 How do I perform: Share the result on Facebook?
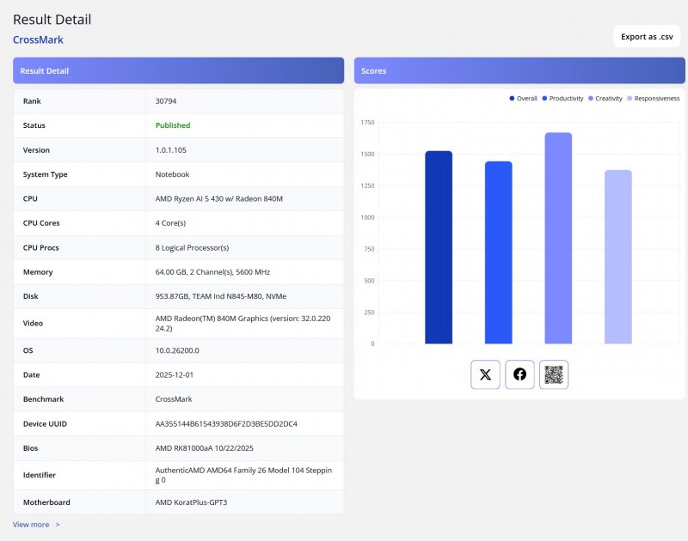[519, 374]
